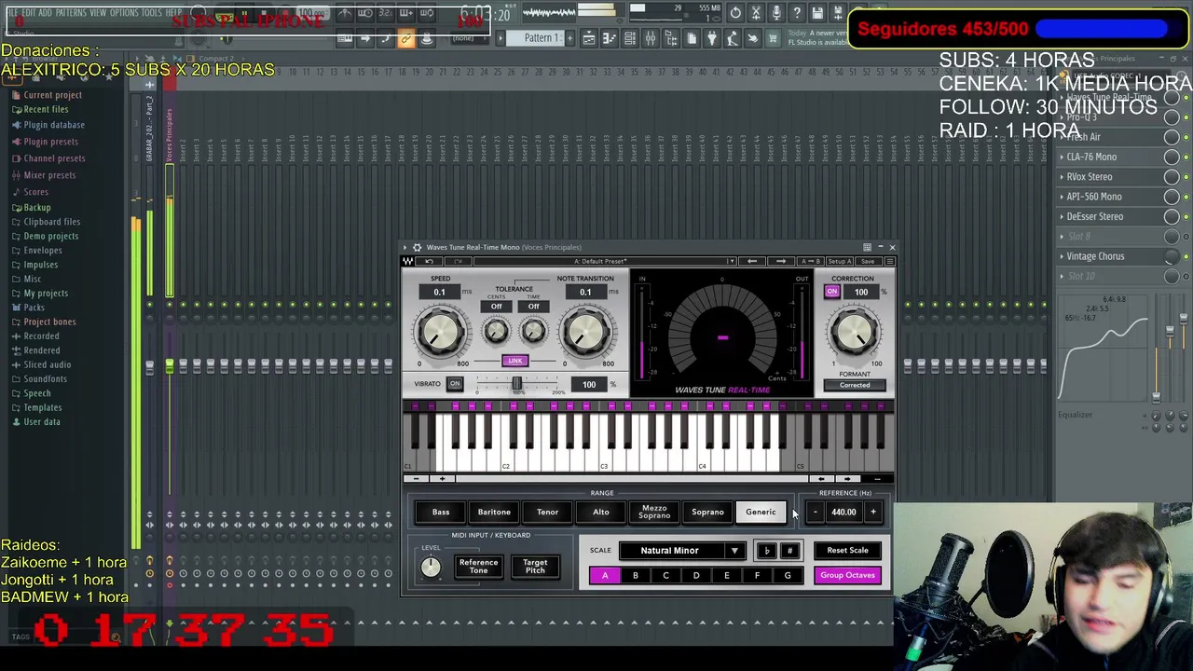The width and height of the screenshot is (1193, 671).
Task: Click the Vibrato amount slider handle
Action: point(516,384)
